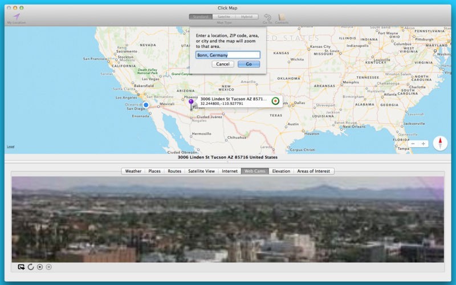Image resolution: width=456 pixels, height=285 pixels.
Task: Open web cam in external window icon
Action: pos(21,267)
